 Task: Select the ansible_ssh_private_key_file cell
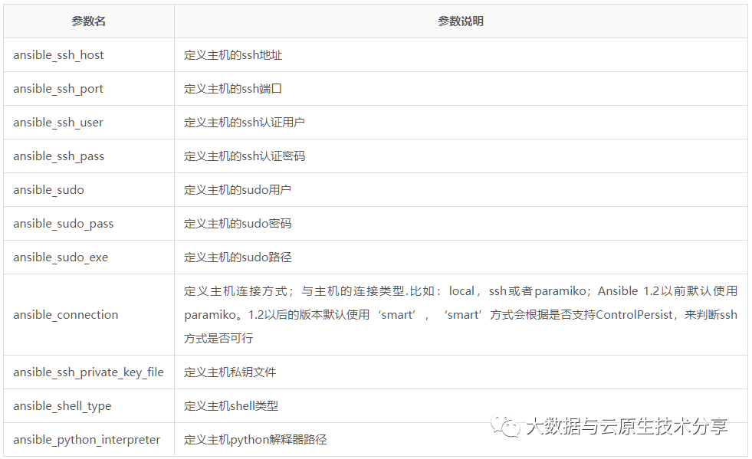pos(88,372)
